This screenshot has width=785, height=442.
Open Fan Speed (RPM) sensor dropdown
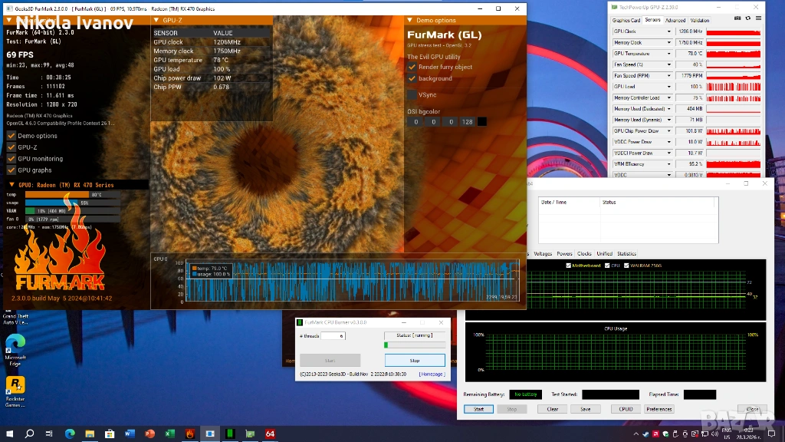coord(669,76)
